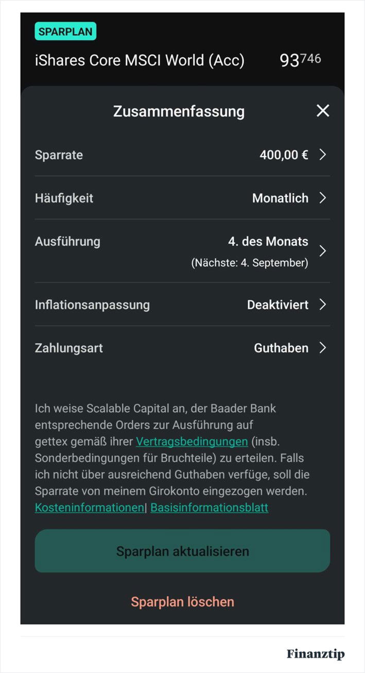Open the Häufigkeit option showing Monatlich
Image resolution: width=365 pixels, height=673 pixels.
coord(281,198)
